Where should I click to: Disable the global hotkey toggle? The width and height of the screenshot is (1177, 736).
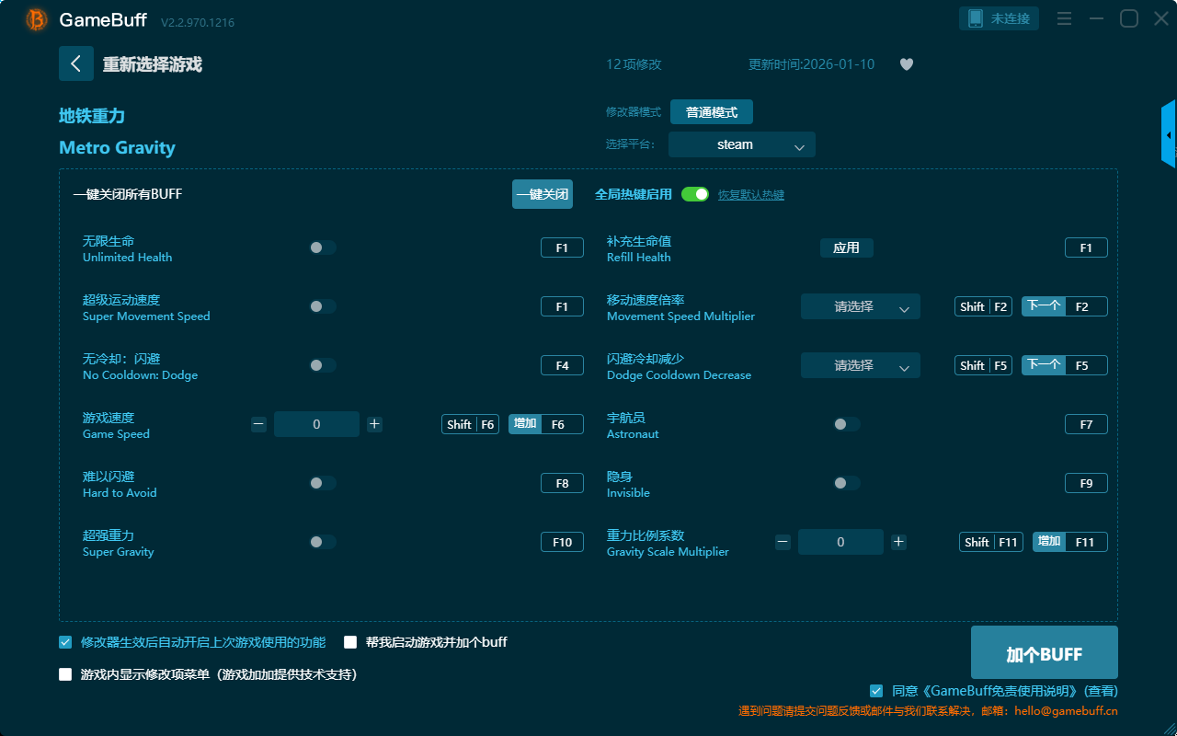695,194
